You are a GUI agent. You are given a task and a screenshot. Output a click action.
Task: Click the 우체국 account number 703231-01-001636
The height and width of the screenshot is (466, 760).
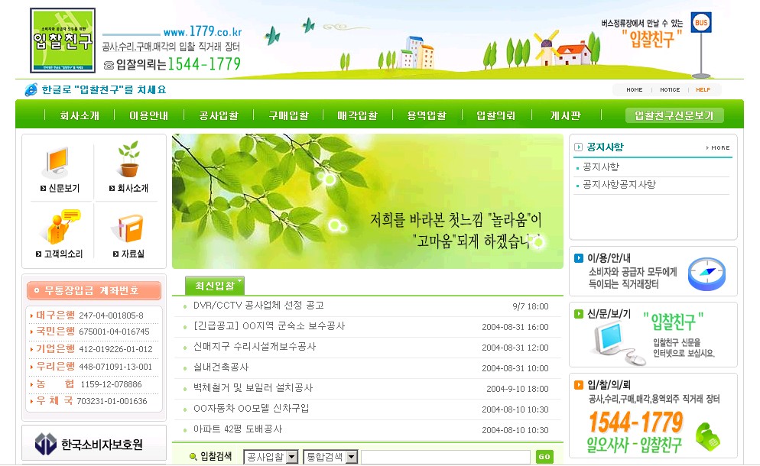112,401
